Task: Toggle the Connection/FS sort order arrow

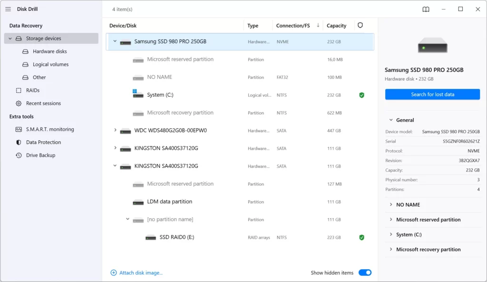Action: 317,25
